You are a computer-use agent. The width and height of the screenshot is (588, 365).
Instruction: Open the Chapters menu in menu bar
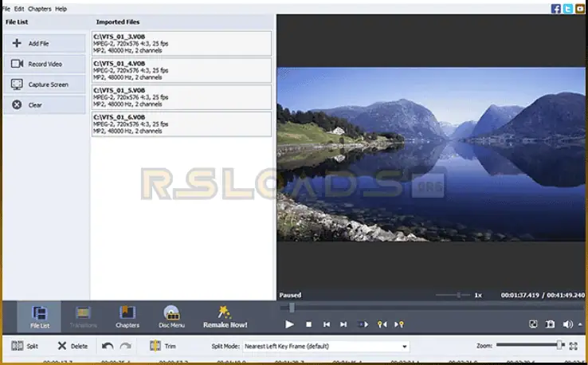pos(40,8)
